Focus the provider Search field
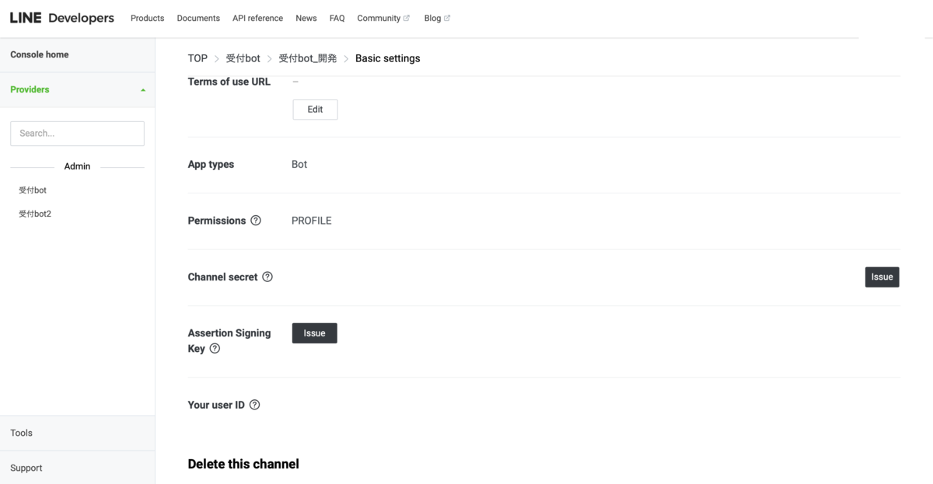The height and width of the screenshot is (484, 933). click(x=77, y=133)
